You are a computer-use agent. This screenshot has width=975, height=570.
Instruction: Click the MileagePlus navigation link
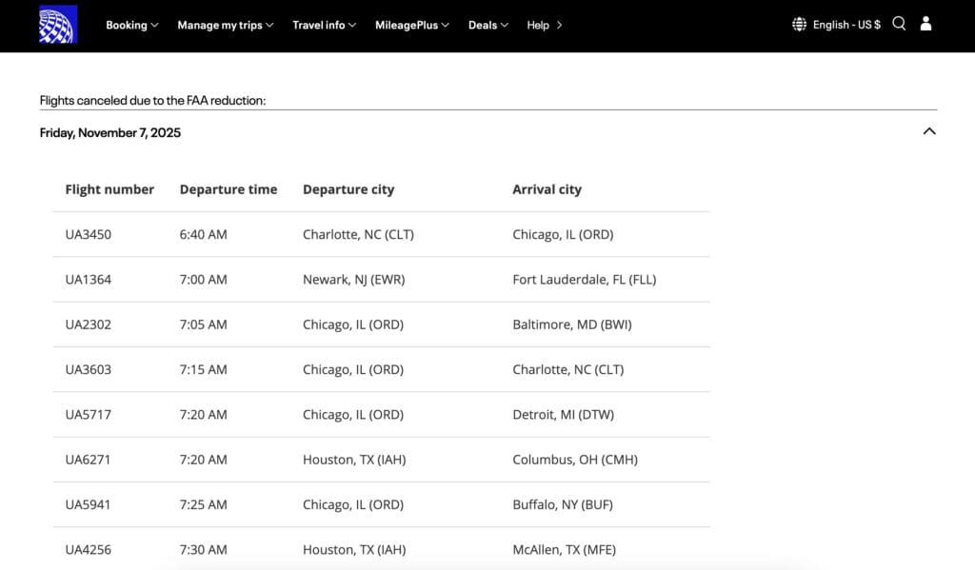(407, 26)
